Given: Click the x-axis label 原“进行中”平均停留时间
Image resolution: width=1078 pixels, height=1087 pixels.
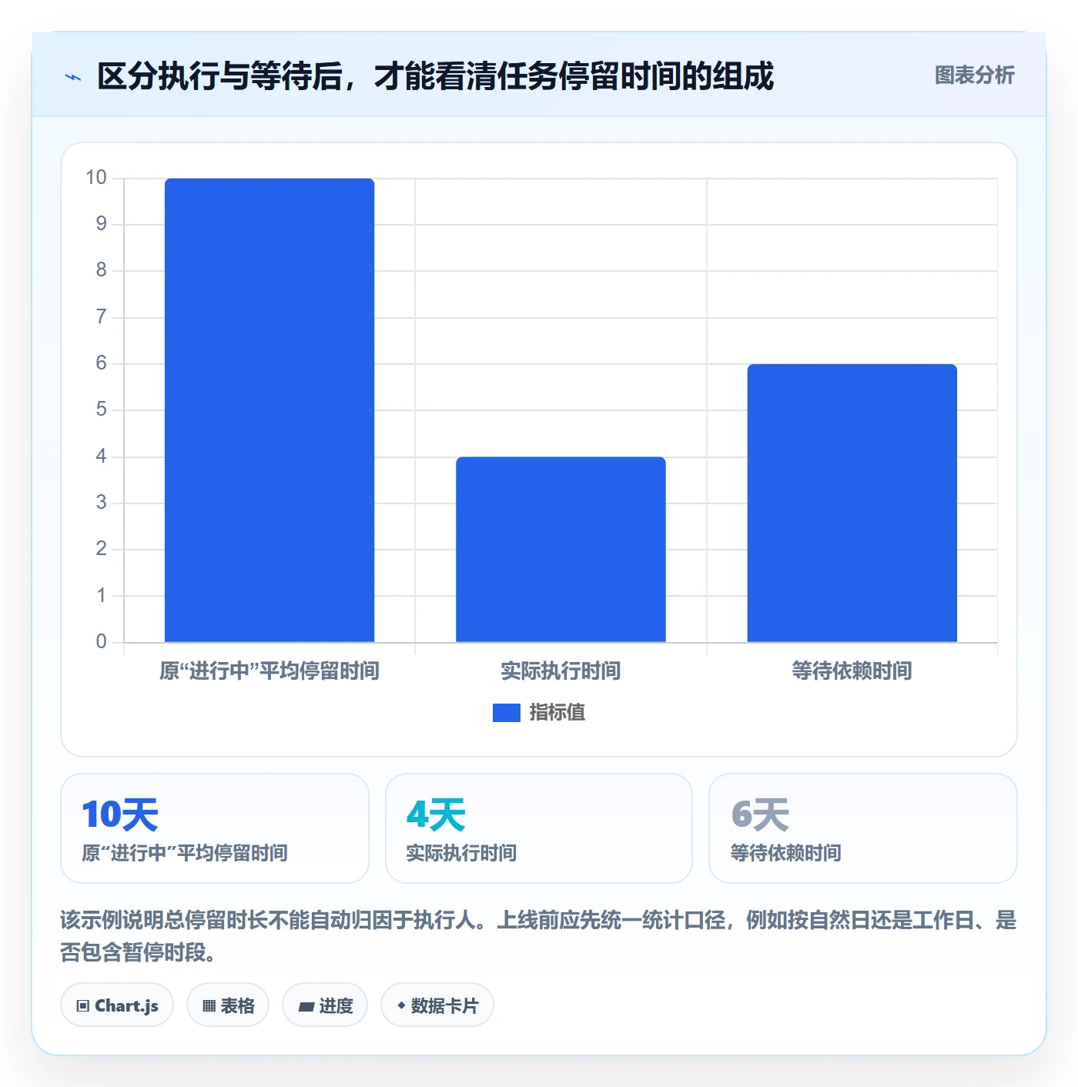Looking at the screenshot, I should 269,671.
